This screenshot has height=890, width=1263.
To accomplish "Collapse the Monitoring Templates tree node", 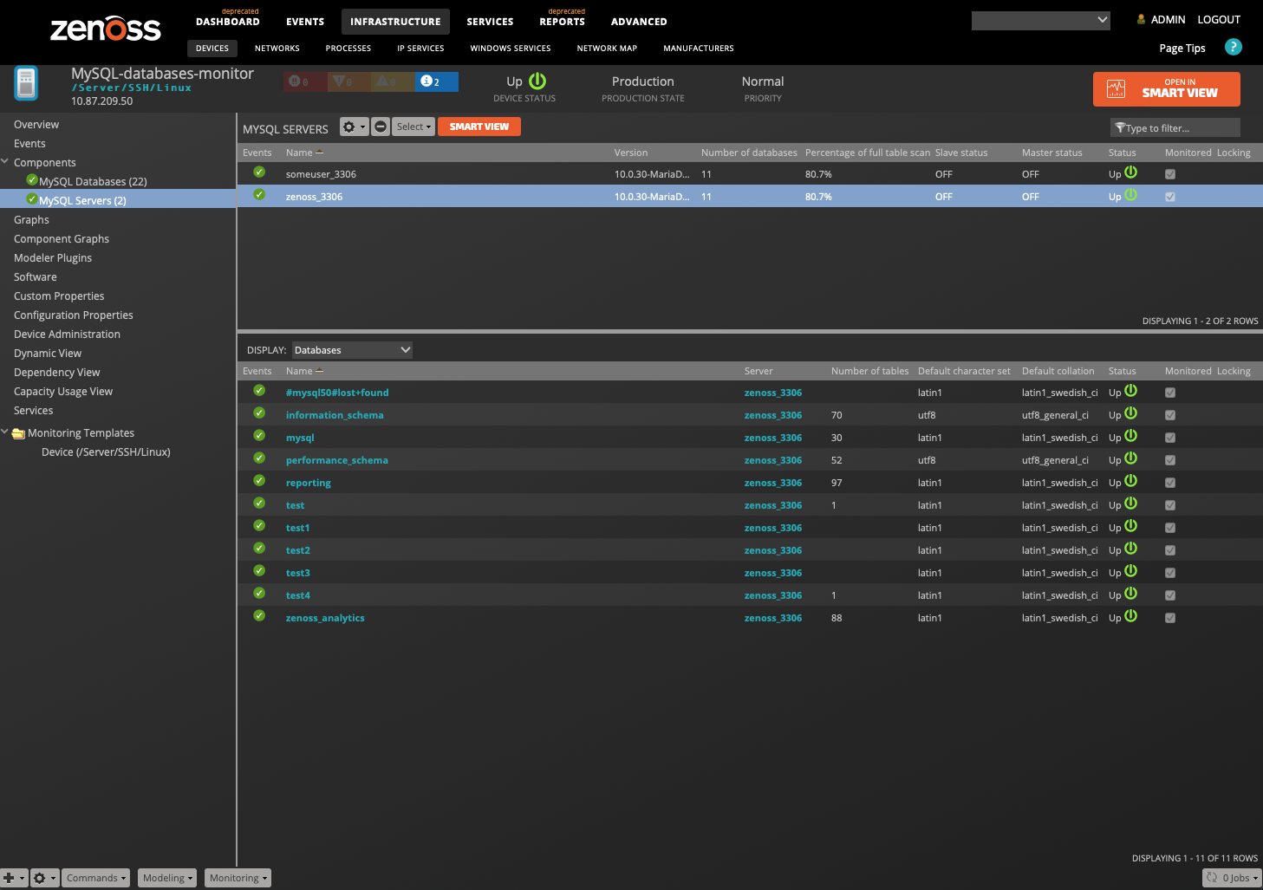I will (x=5, y=432).
